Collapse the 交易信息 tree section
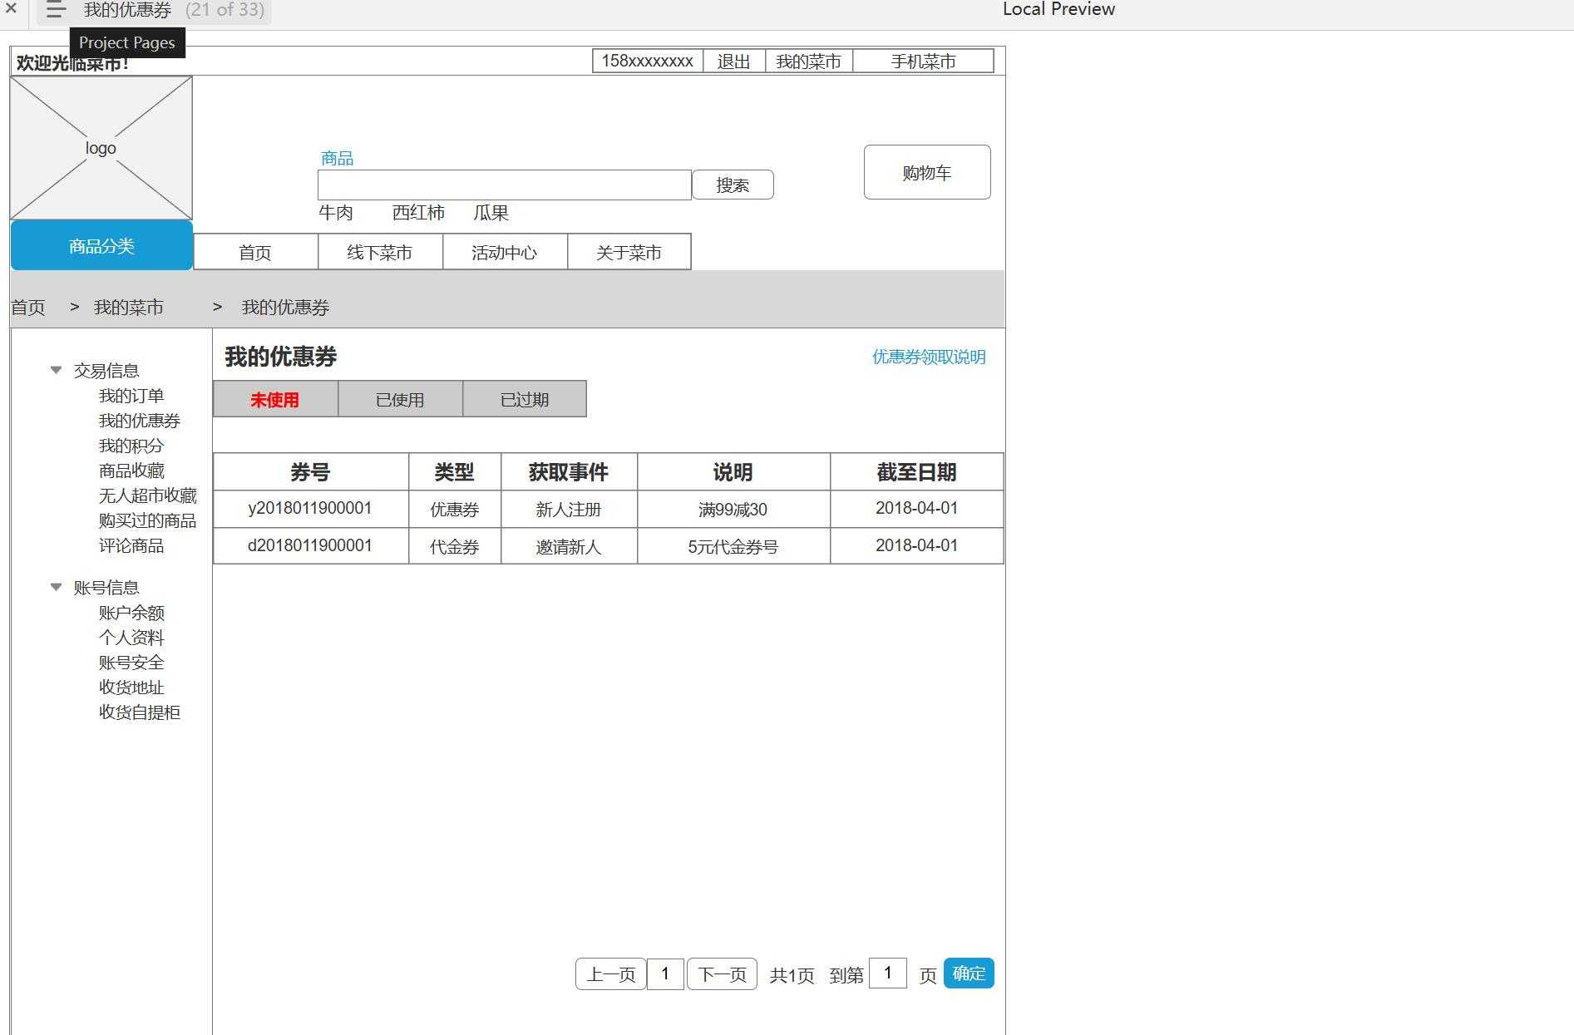Image resolution: width=1574 pixels, height=1035 pixels. coord(56,370)
